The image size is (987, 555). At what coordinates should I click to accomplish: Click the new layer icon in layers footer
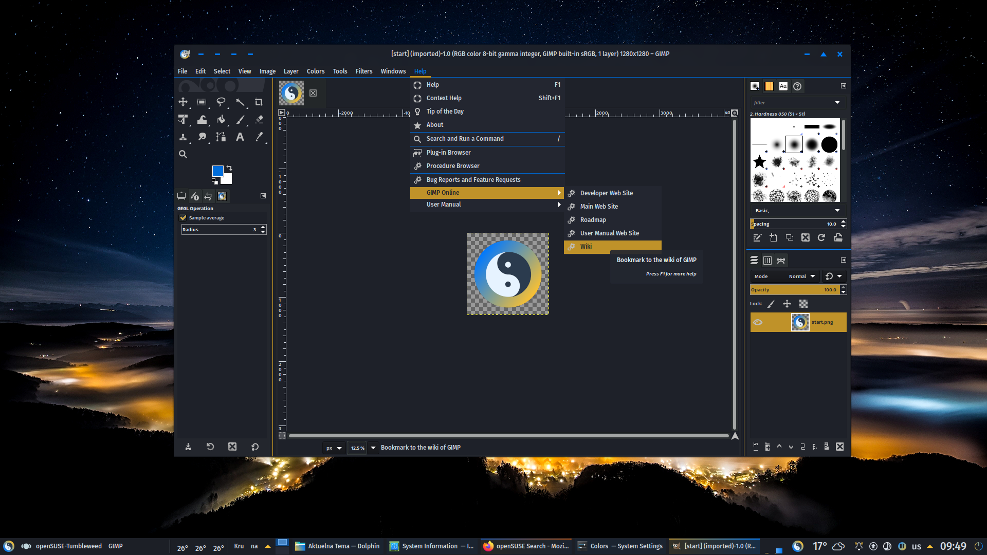tap(756, 447)
